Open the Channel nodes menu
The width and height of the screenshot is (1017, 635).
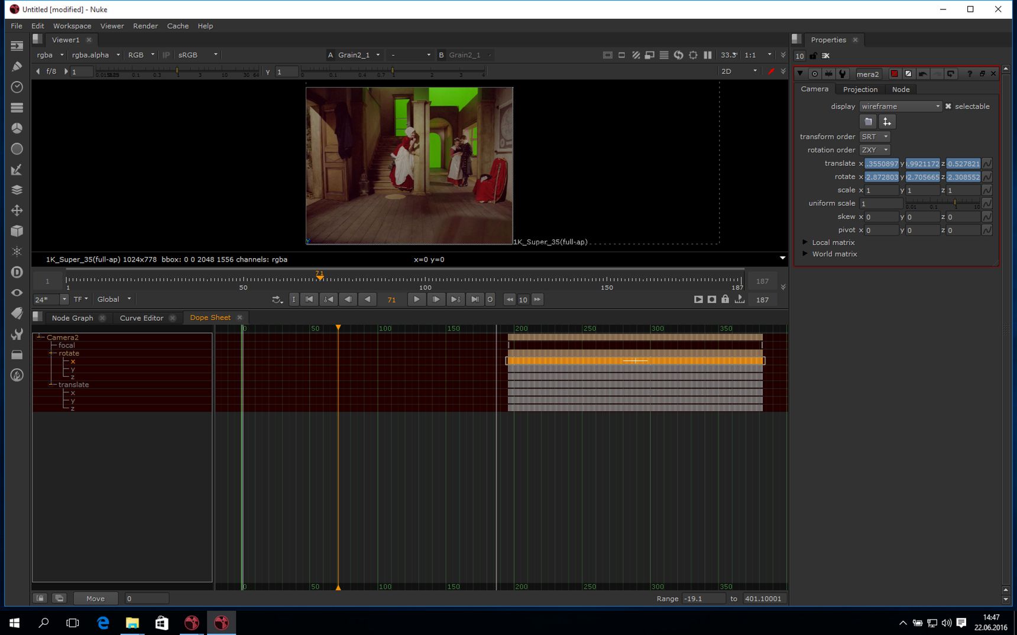pyautogui.click(x=17, y=108)
